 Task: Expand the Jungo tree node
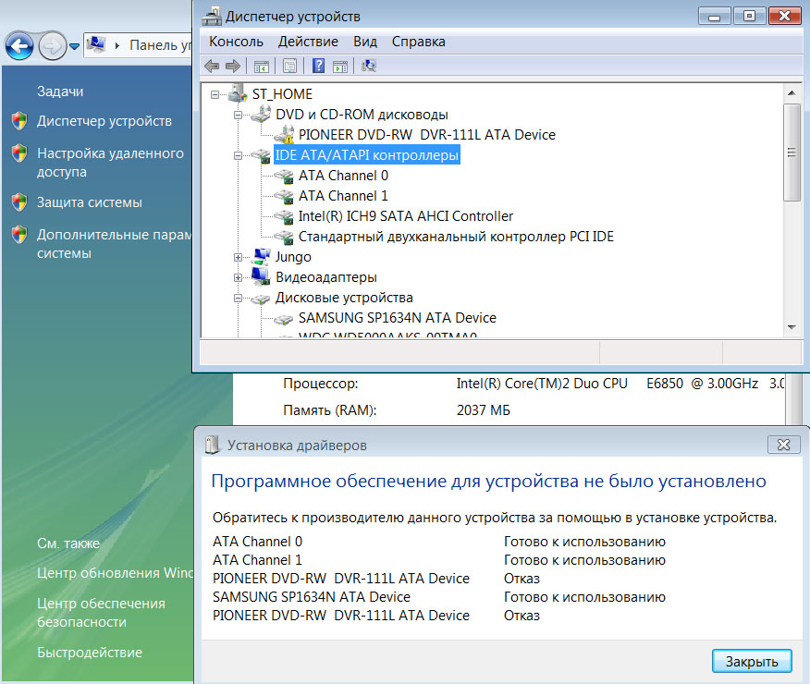coord(239,257)
